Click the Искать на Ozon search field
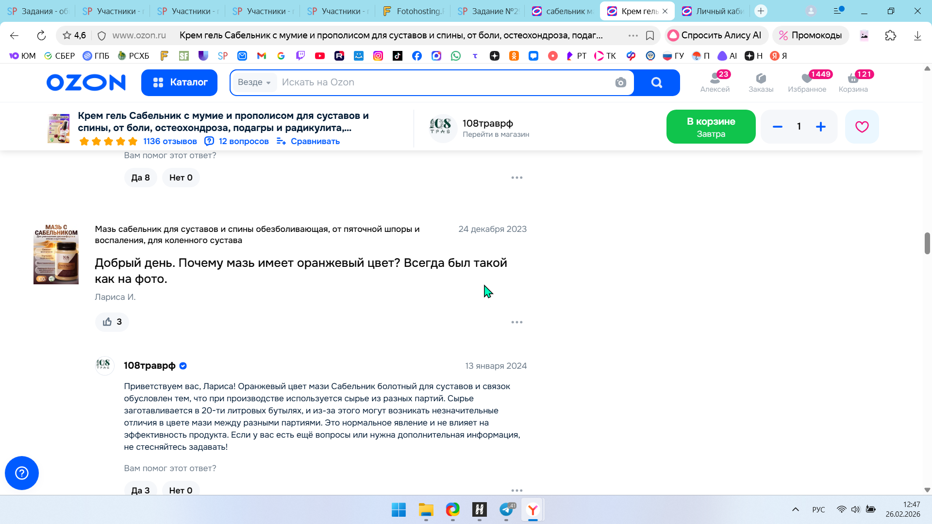Screen dimensions: 932x524 point(437,82)
